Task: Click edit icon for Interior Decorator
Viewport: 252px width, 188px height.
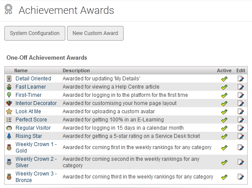Action: 241,103
